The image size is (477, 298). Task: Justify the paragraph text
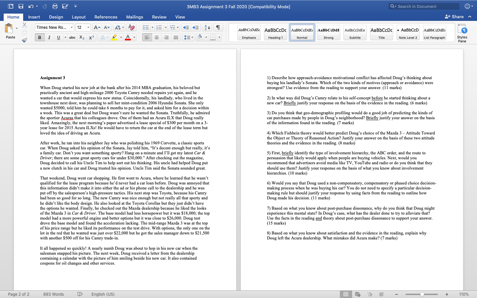[x=176, y=37]
